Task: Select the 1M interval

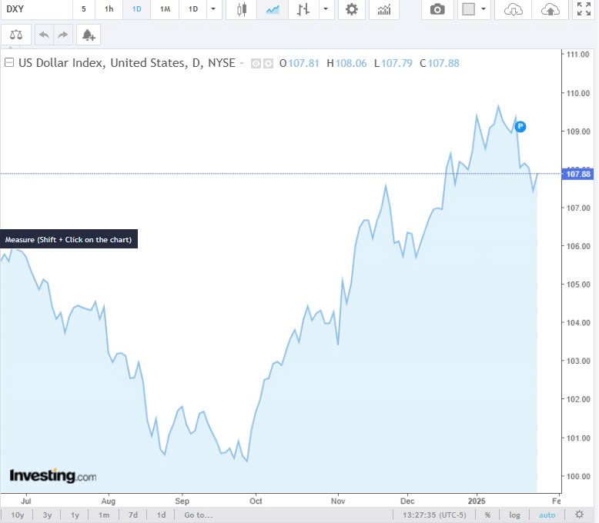Action: coord(165,8)
